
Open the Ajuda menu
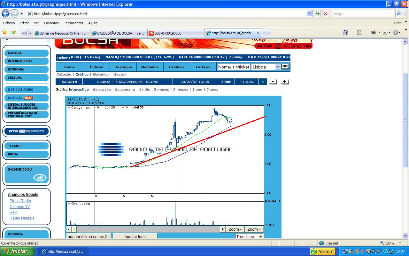93,23
